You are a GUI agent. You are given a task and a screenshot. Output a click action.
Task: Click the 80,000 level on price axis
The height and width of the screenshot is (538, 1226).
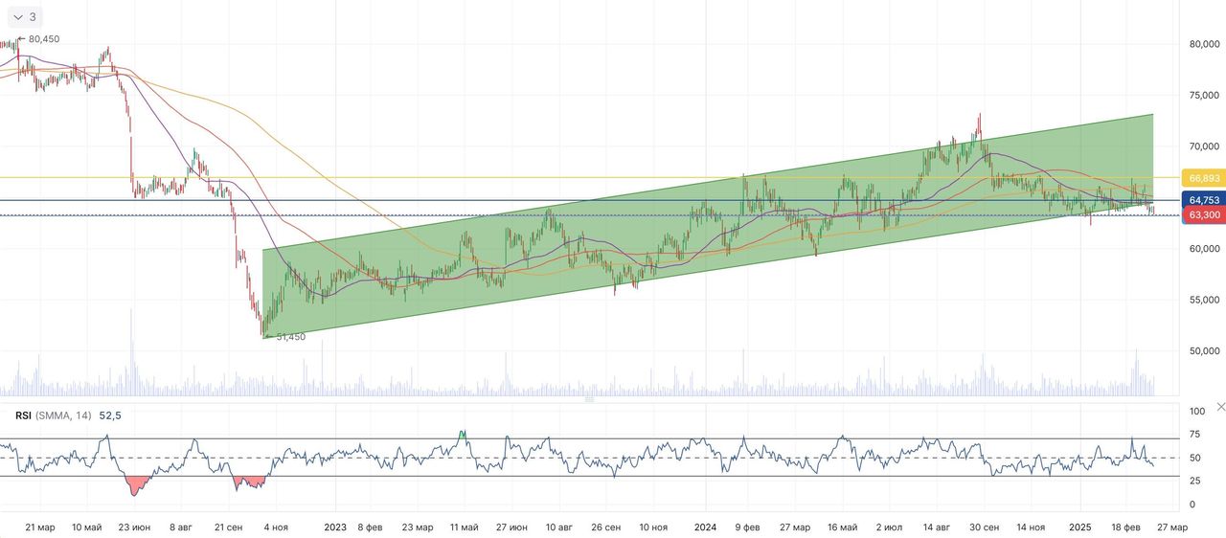pos(1203,44)
